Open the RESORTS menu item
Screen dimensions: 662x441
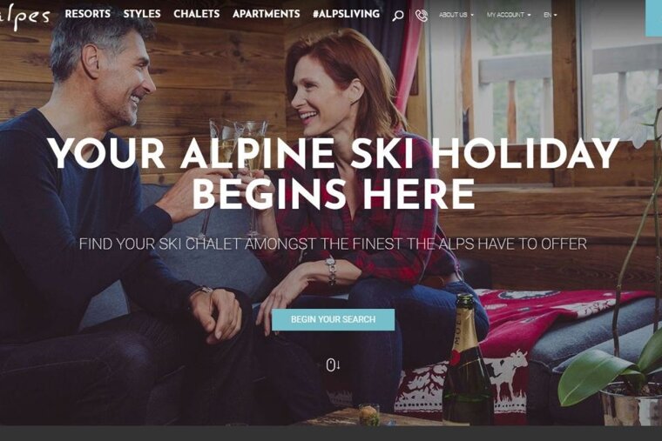pos(87,14)
